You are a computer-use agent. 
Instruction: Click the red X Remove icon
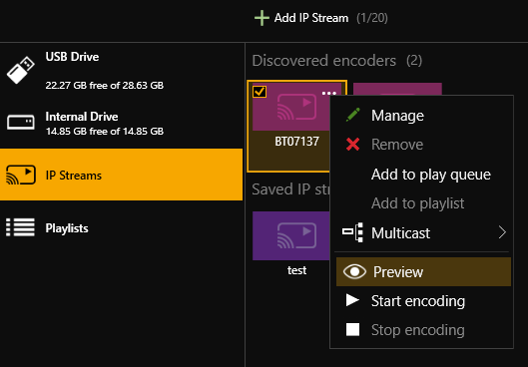(352, 145)
